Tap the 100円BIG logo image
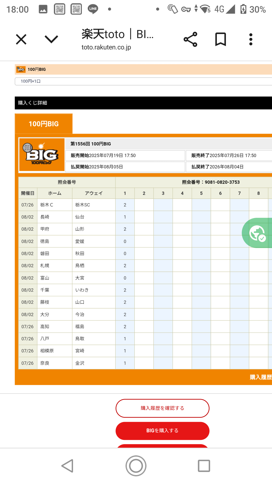The height and width of the screenshot is (484, 272). click(42, 155)
